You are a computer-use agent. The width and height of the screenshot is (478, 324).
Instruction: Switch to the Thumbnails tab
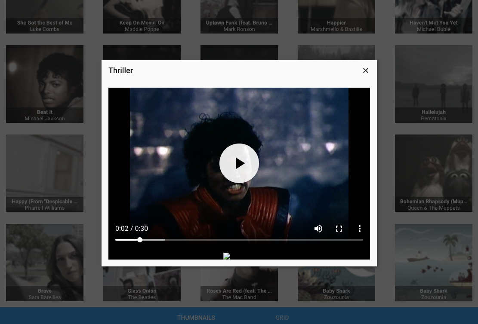[196, 318]
